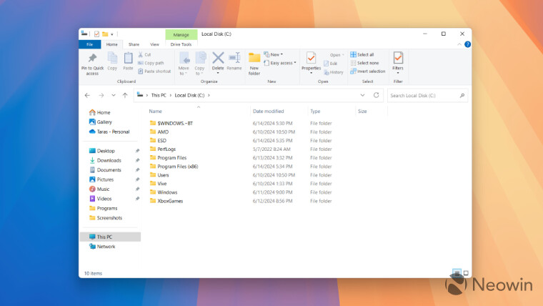
Task: Click Select all command
Action: pyautogui.click(x=362, y=54)
